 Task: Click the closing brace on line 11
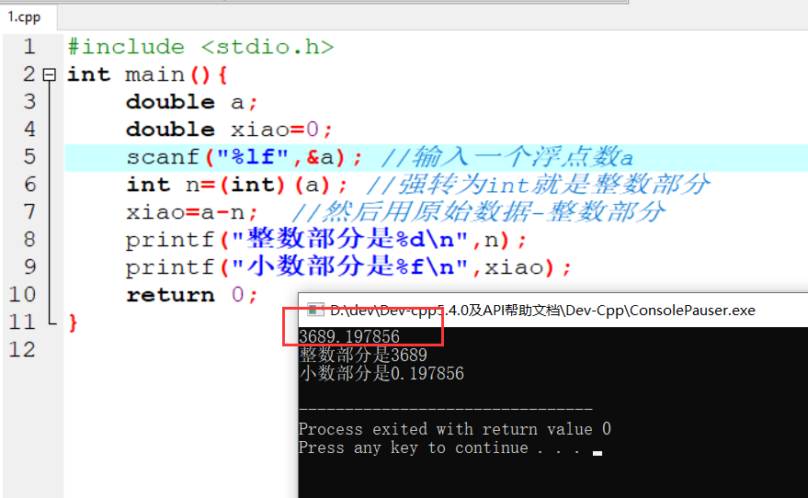coord(74,323)
